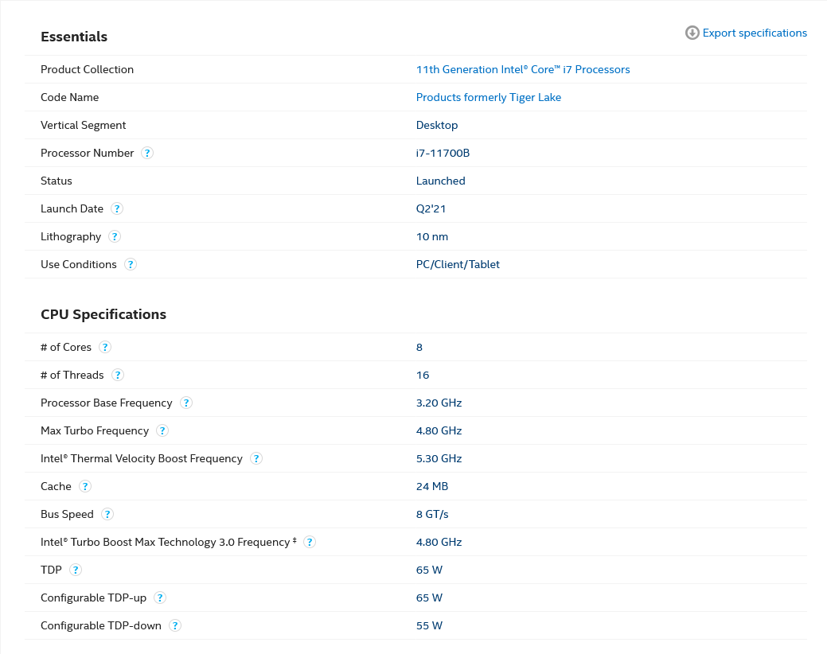
Task: Click the Cache question mark icon
Action: pyautogui.click(x=85, y=486)
